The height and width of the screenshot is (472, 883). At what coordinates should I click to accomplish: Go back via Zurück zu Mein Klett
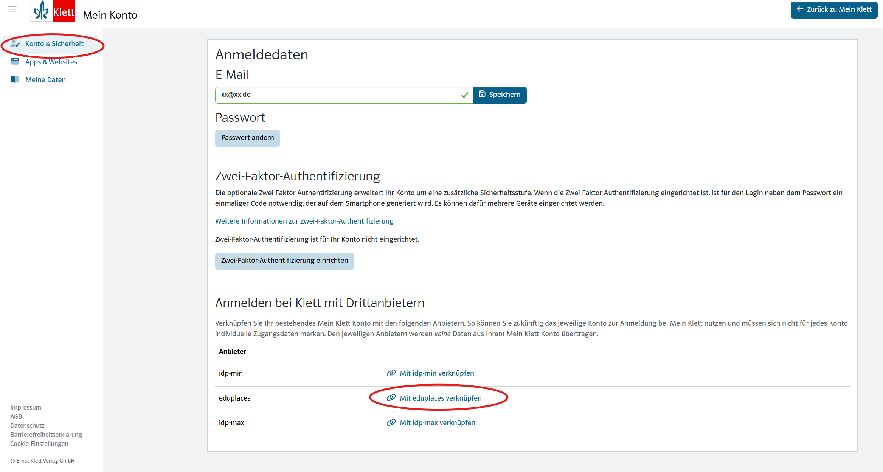point(833,9)
